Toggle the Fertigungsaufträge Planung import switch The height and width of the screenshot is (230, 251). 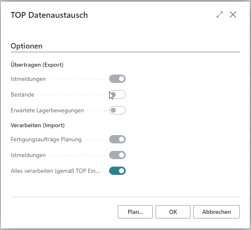(117, 139)
